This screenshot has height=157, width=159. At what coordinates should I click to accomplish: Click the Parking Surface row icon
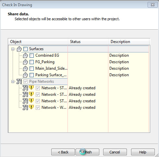click(25, 75)
